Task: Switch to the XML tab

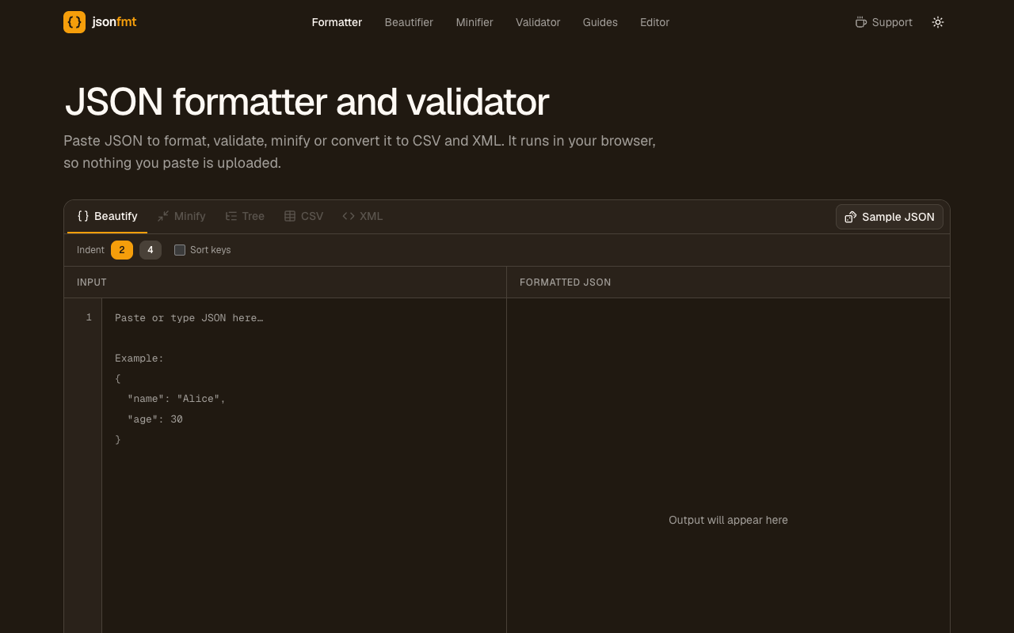Action: point(363,216)
